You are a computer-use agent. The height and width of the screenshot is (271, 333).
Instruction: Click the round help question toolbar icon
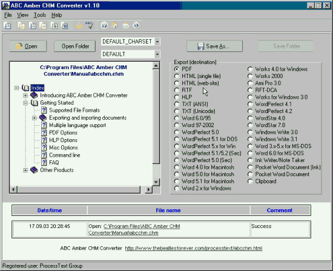pyautogui.click(x=104, y=25)
